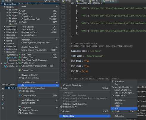Click the Merge Changes icon

113,87
